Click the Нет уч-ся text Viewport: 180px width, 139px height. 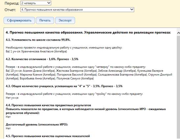tap(12, 98)
